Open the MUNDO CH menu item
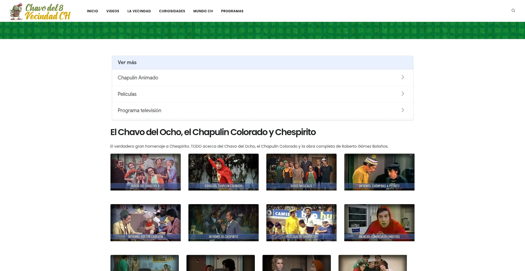 point(203,11)
